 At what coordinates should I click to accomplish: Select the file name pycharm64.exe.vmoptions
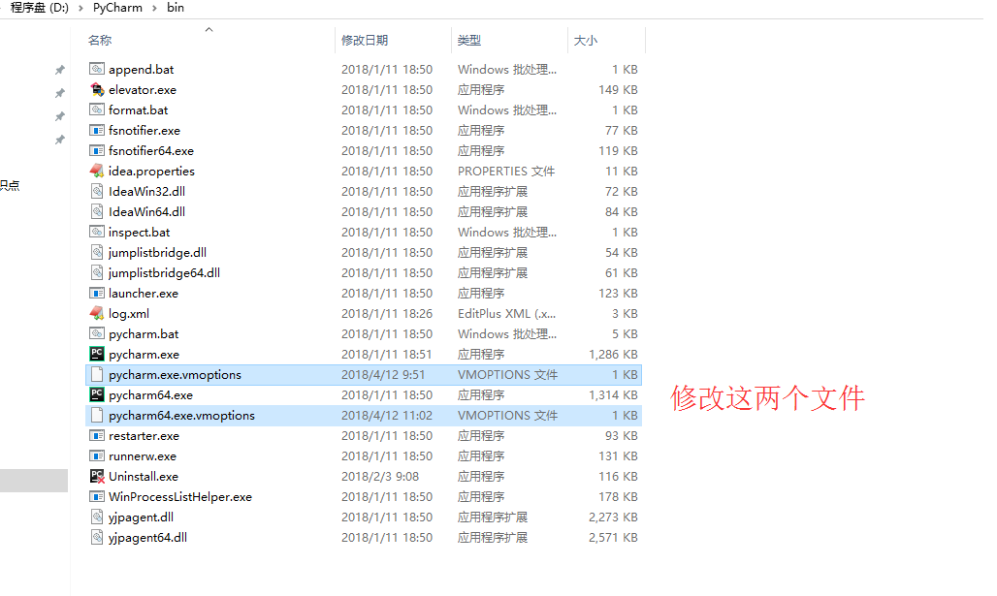coord(182,415)
